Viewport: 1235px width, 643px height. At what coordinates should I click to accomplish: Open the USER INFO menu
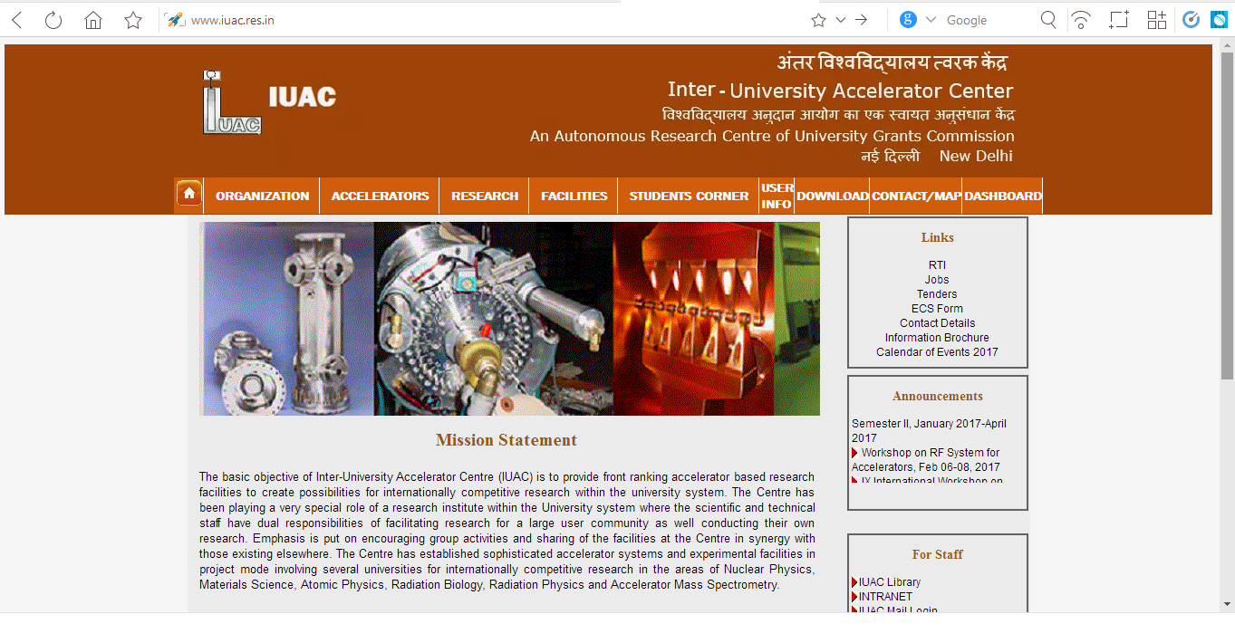(x=777, y=196)
